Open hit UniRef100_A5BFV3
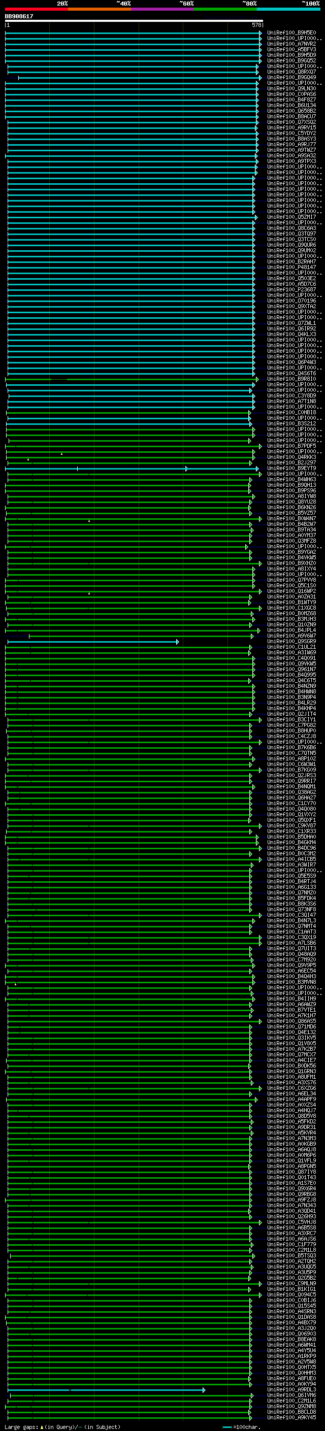Image resolution: width=325 pixels, height=1431 pixels. [x=291, y=49]
